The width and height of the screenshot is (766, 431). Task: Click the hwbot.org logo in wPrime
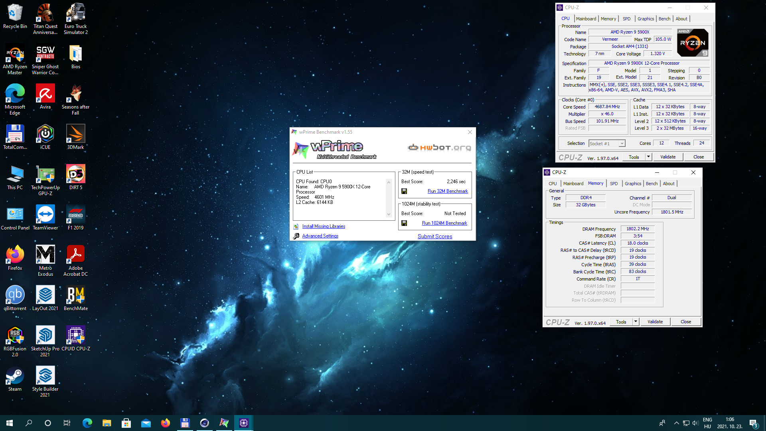439,148
